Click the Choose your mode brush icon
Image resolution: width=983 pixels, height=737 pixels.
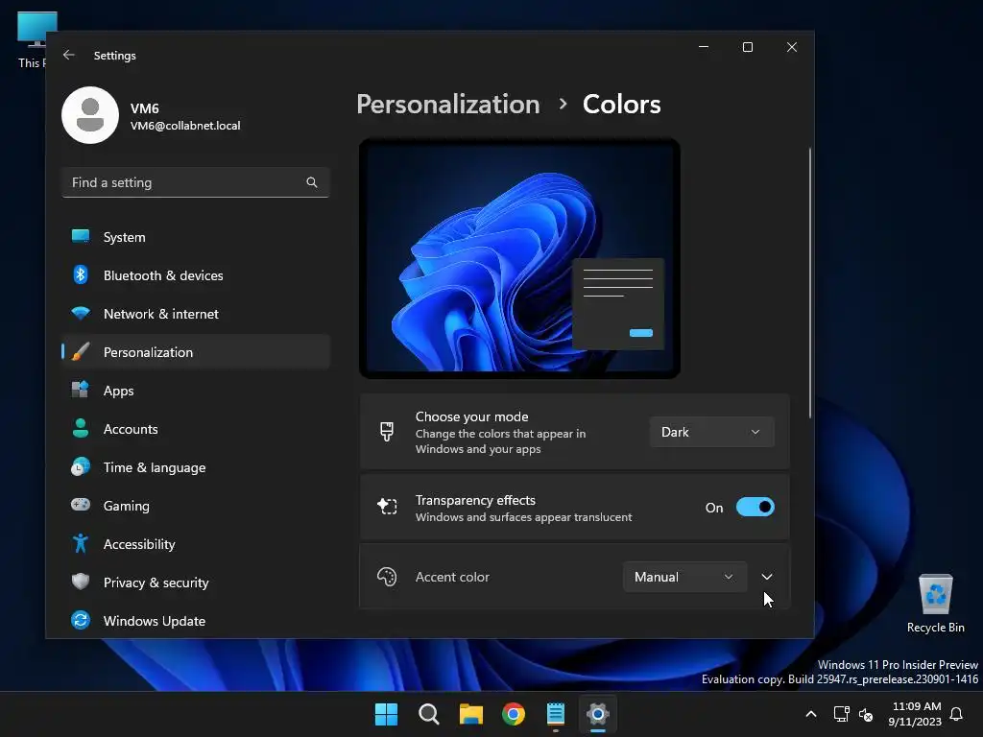[x=387, y=431]
